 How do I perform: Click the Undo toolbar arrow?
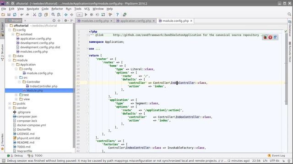[x=22, y=15]
